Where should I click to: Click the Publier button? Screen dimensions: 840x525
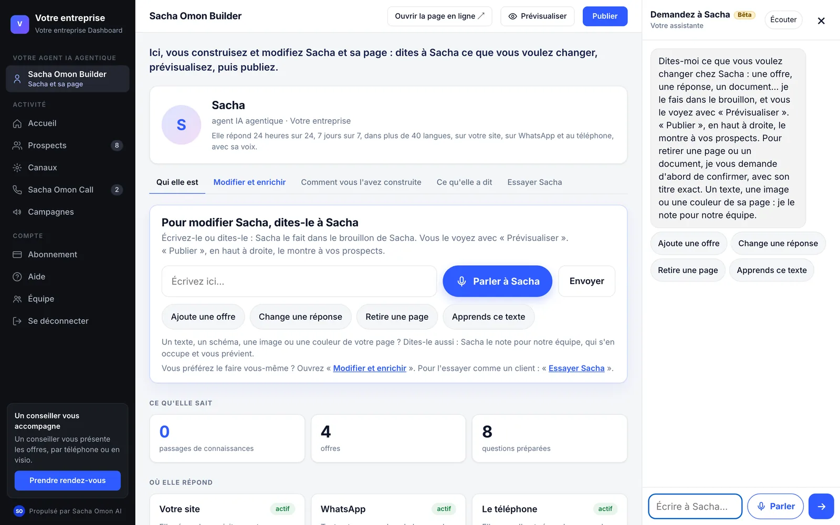(x=605, y=16)
